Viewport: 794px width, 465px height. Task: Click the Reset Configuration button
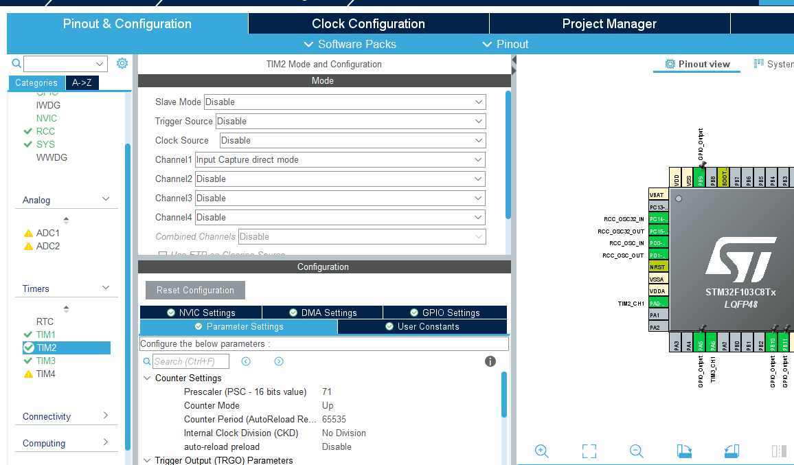coord(195,291)
